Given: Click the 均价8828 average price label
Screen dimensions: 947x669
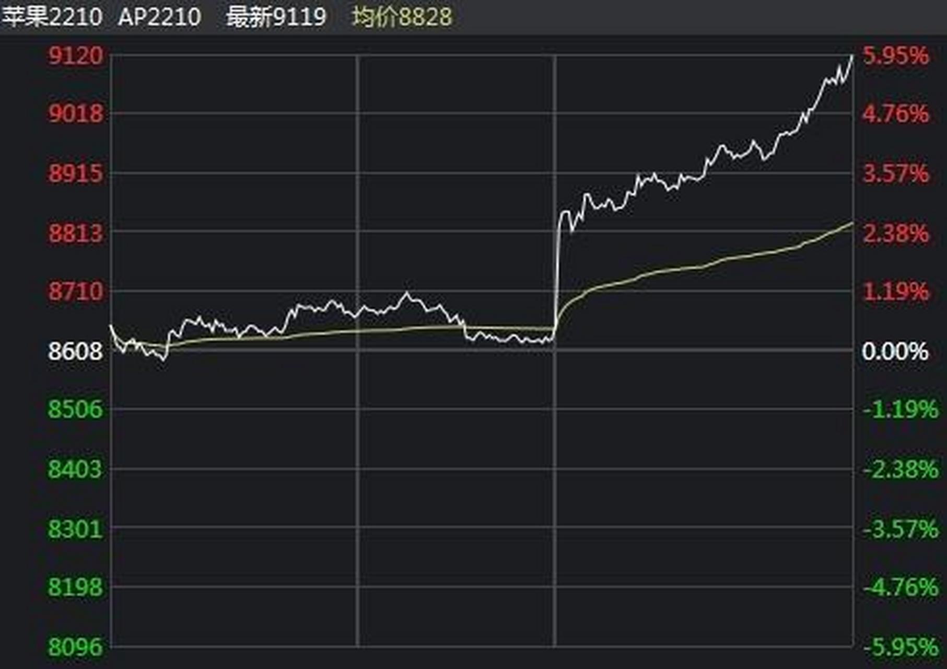Looking at the screenshot, I should coord(402,16).
